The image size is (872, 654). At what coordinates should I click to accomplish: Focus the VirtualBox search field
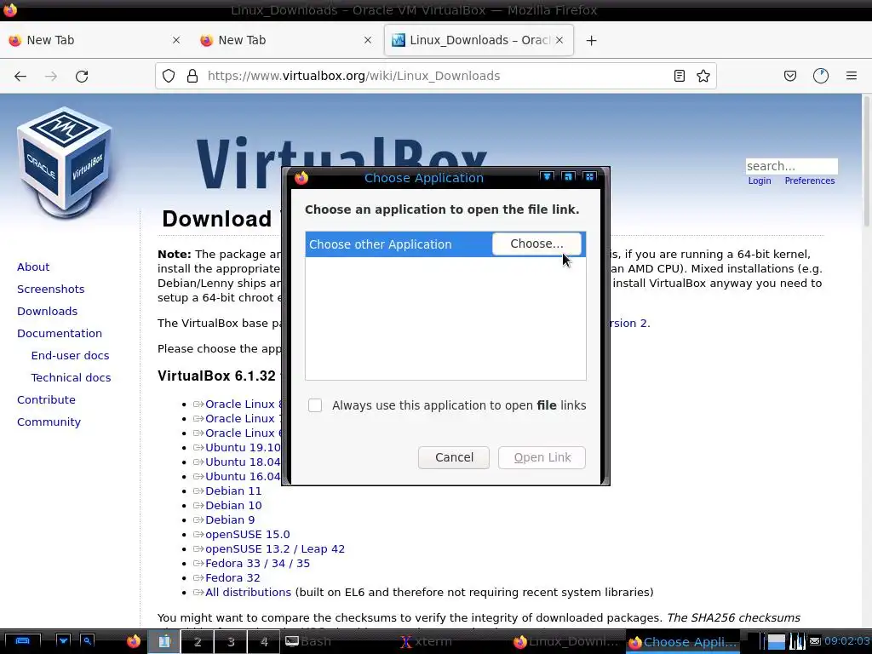[791, 166]
